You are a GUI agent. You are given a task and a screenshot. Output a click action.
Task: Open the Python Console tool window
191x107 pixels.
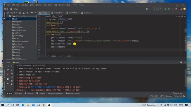pyautogui.click(x=73, y=93)
